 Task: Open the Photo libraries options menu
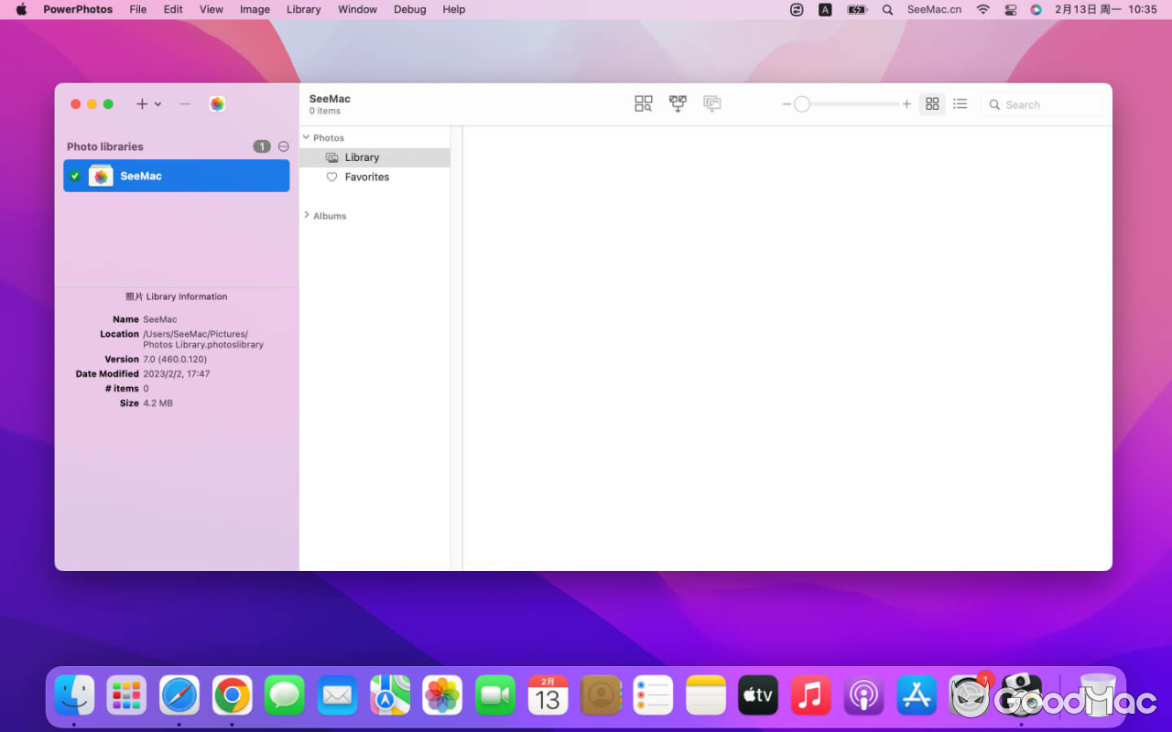[284, 146]
